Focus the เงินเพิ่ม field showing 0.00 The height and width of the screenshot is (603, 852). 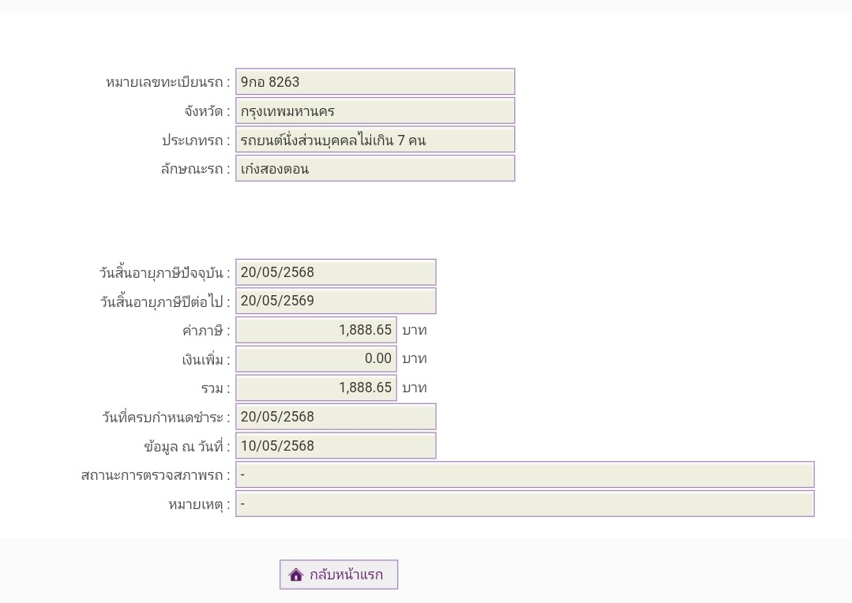click(x=316, y=359)
